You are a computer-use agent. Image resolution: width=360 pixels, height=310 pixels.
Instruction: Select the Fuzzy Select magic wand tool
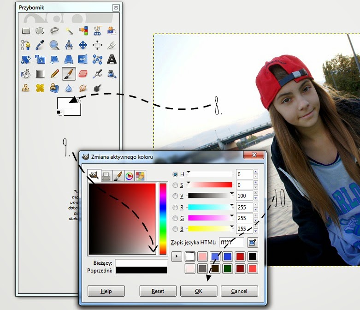click(69, 30)
